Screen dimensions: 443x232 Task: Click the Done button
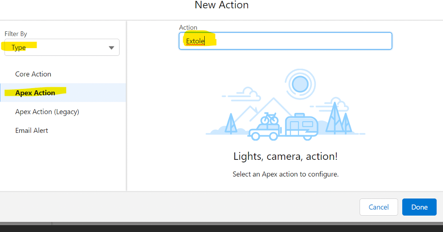click(419, 207)
